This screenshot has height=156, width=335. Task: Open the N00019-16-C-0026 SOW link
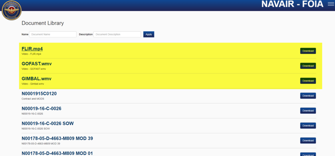(47, 123)
